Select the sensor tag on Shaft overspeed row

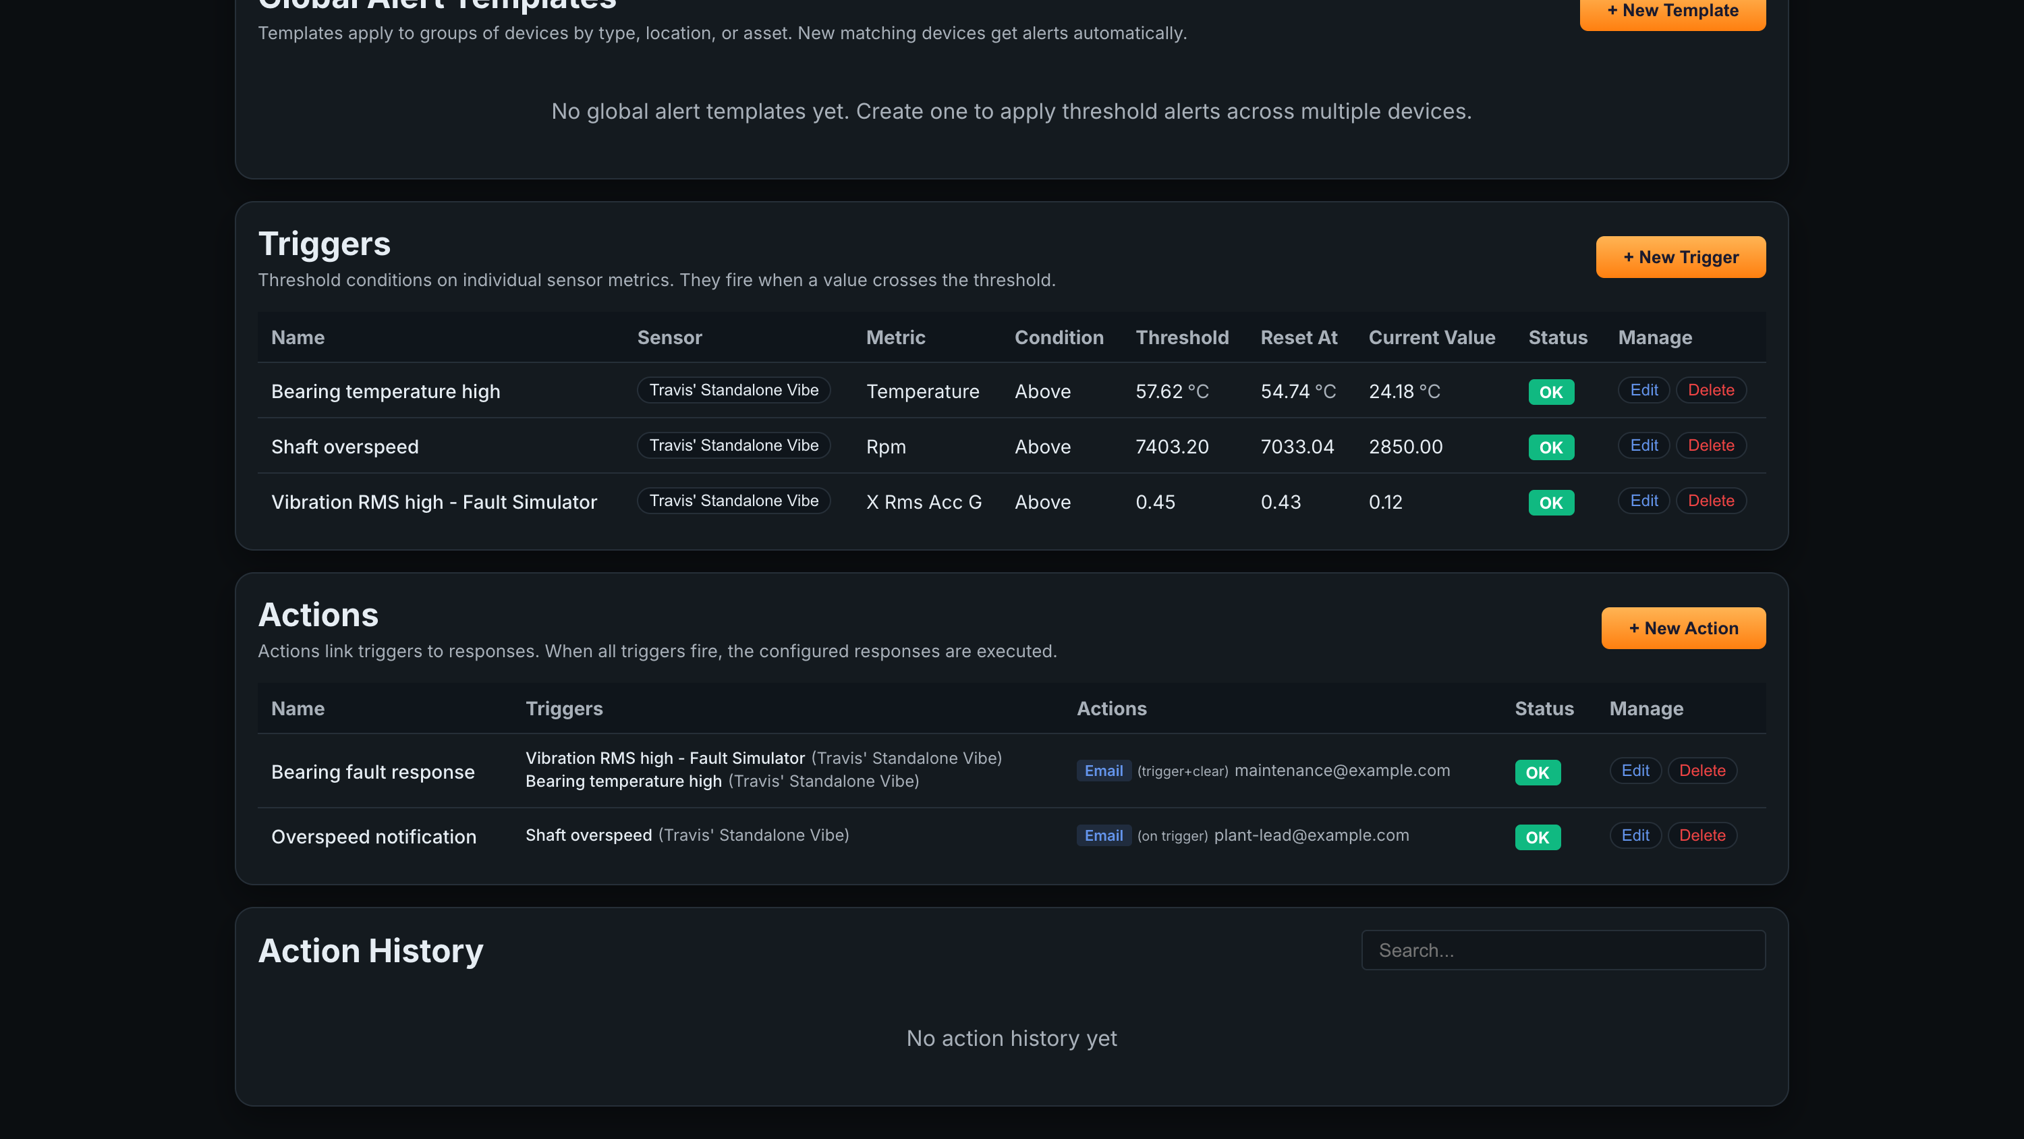click(x=734, y=445)
